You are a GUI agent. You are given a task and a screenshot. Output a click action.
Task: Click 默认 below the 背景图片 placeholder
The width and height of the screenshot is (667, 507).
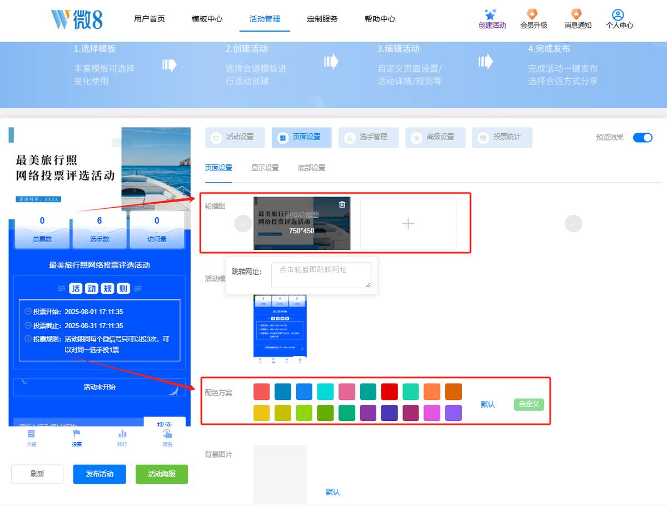click(x=333, y=492)
